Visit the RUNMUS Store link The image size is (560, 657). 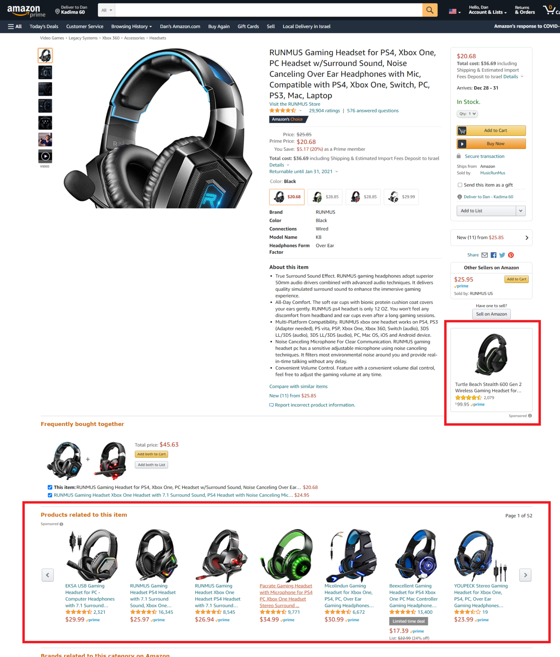(295, 104)
